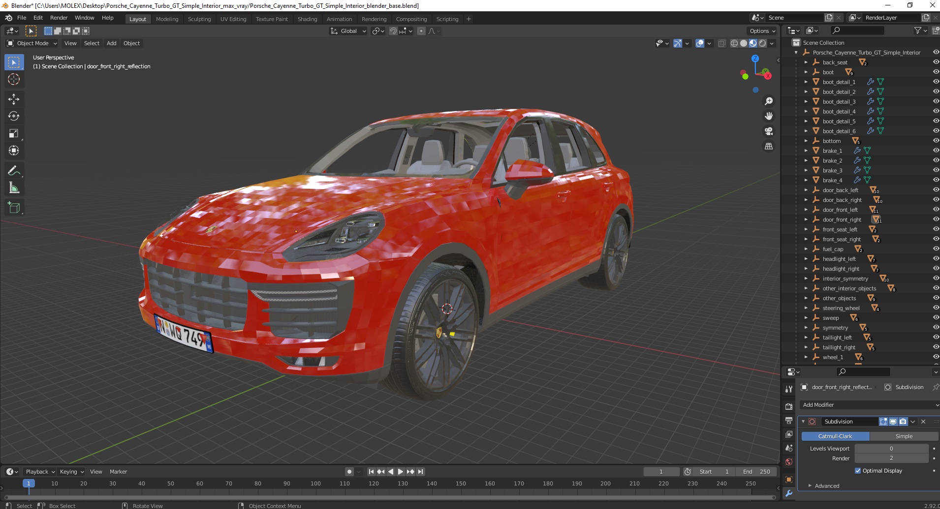Open the Object properties tab
940x509 pixels.
pyautogui.click(x=789, y=480)
